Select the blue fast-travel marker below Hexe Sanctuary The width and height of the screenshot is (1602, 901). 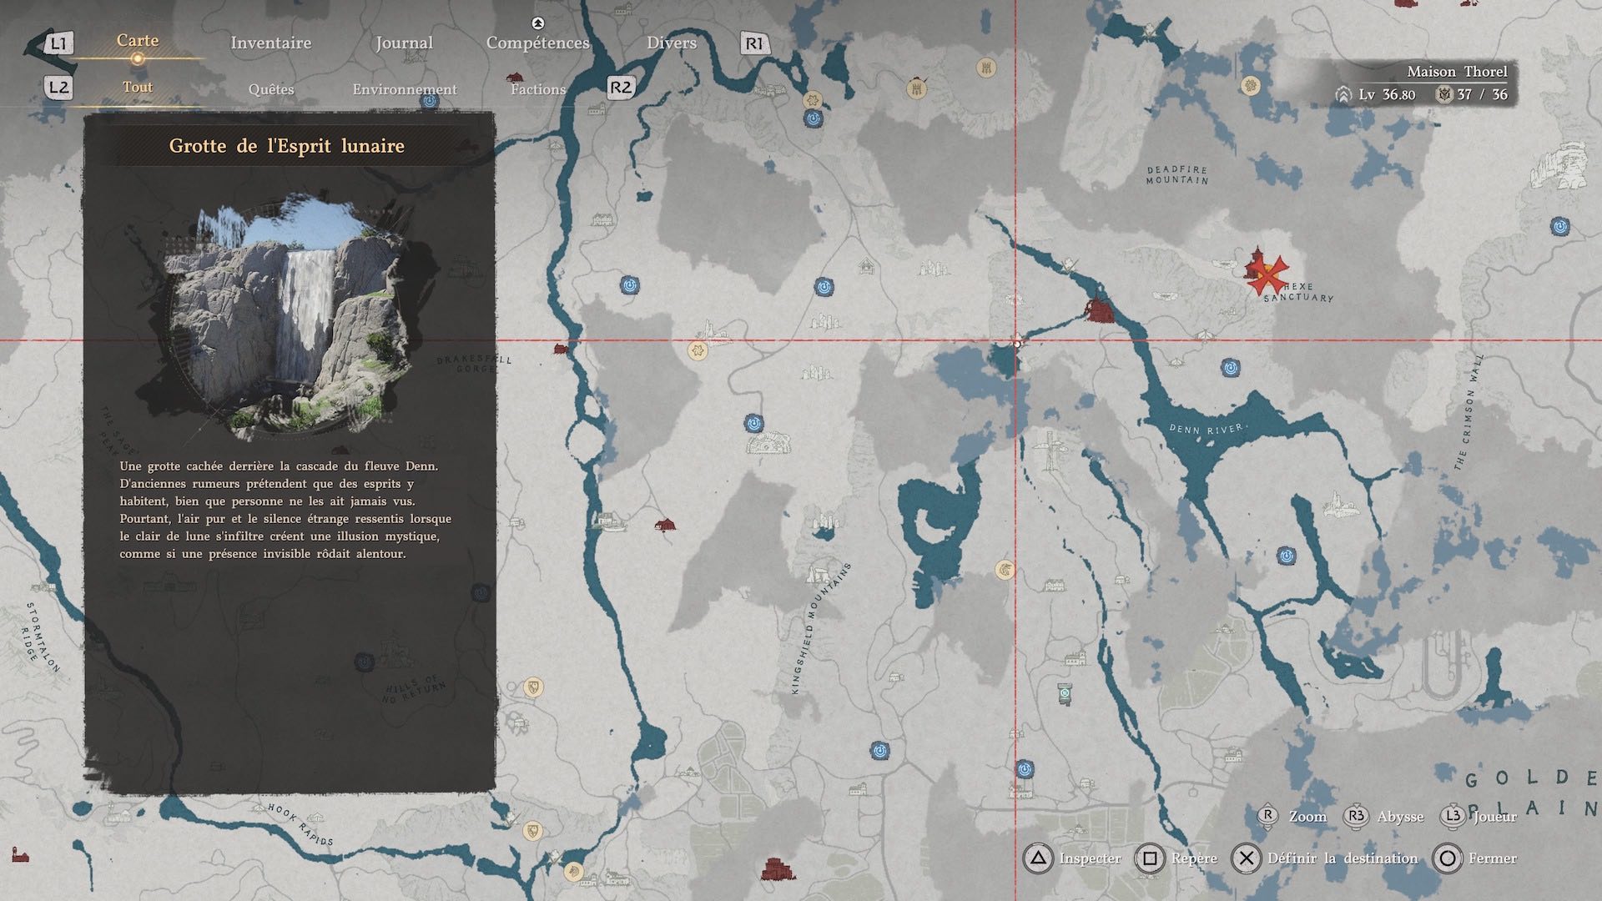1229,367
